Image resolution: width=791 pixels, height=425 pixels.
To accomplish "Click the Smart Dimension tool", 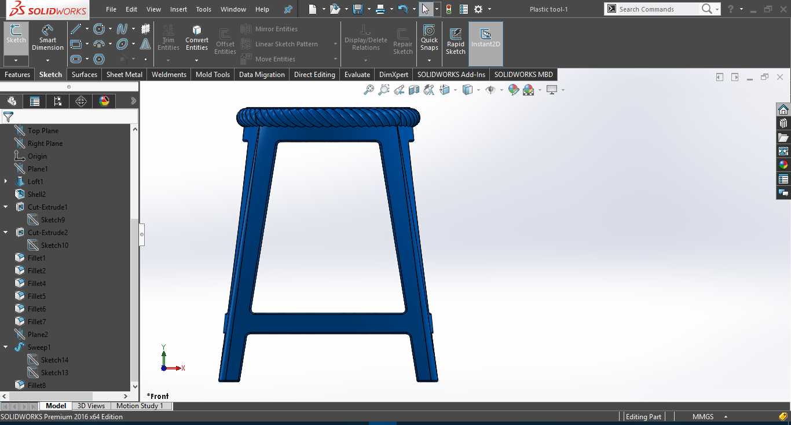I will [47, 38].
